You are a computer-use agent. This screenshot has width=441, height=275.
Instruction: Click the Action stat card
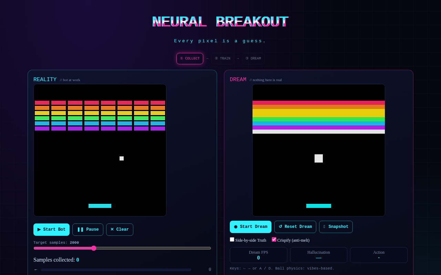pos(379,255)
